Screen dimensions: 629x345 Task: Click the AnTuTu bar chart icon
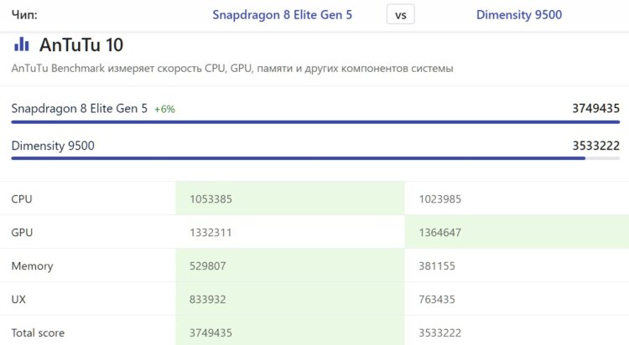pos(22,44)
